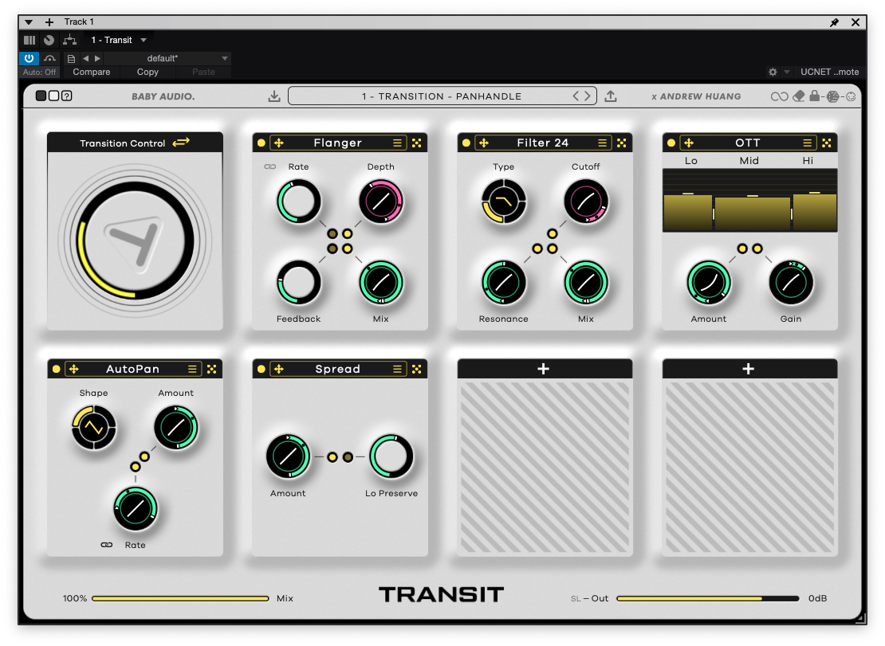Click the routing tree icon in host toolbar
Image resolution: width=885 pixels, height=646 pixels.
point(69,40)
